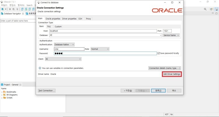Expand the Bookmarks tree node
Screen dimensions: 219x117
click(2, 92)
